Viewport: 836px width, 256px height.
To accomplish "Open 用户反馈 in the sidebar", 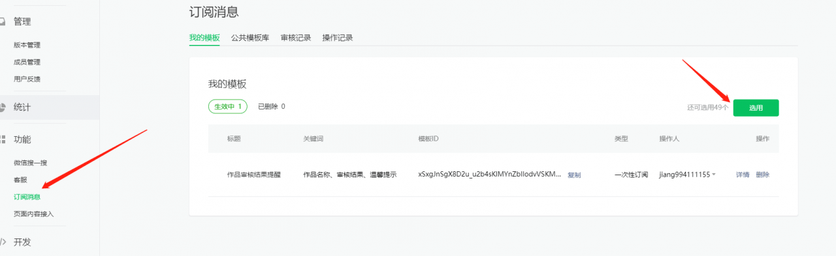I will coord(27,79).
